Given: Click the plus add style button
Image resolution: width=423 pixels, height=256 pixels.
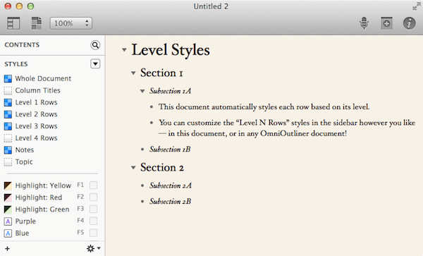Looking at the screenshot, I should tap(8, 248).
